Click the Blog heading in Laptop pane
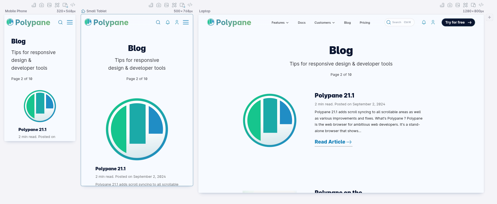The height and width of the screenshot is (204, 497). tap(341, 50)
